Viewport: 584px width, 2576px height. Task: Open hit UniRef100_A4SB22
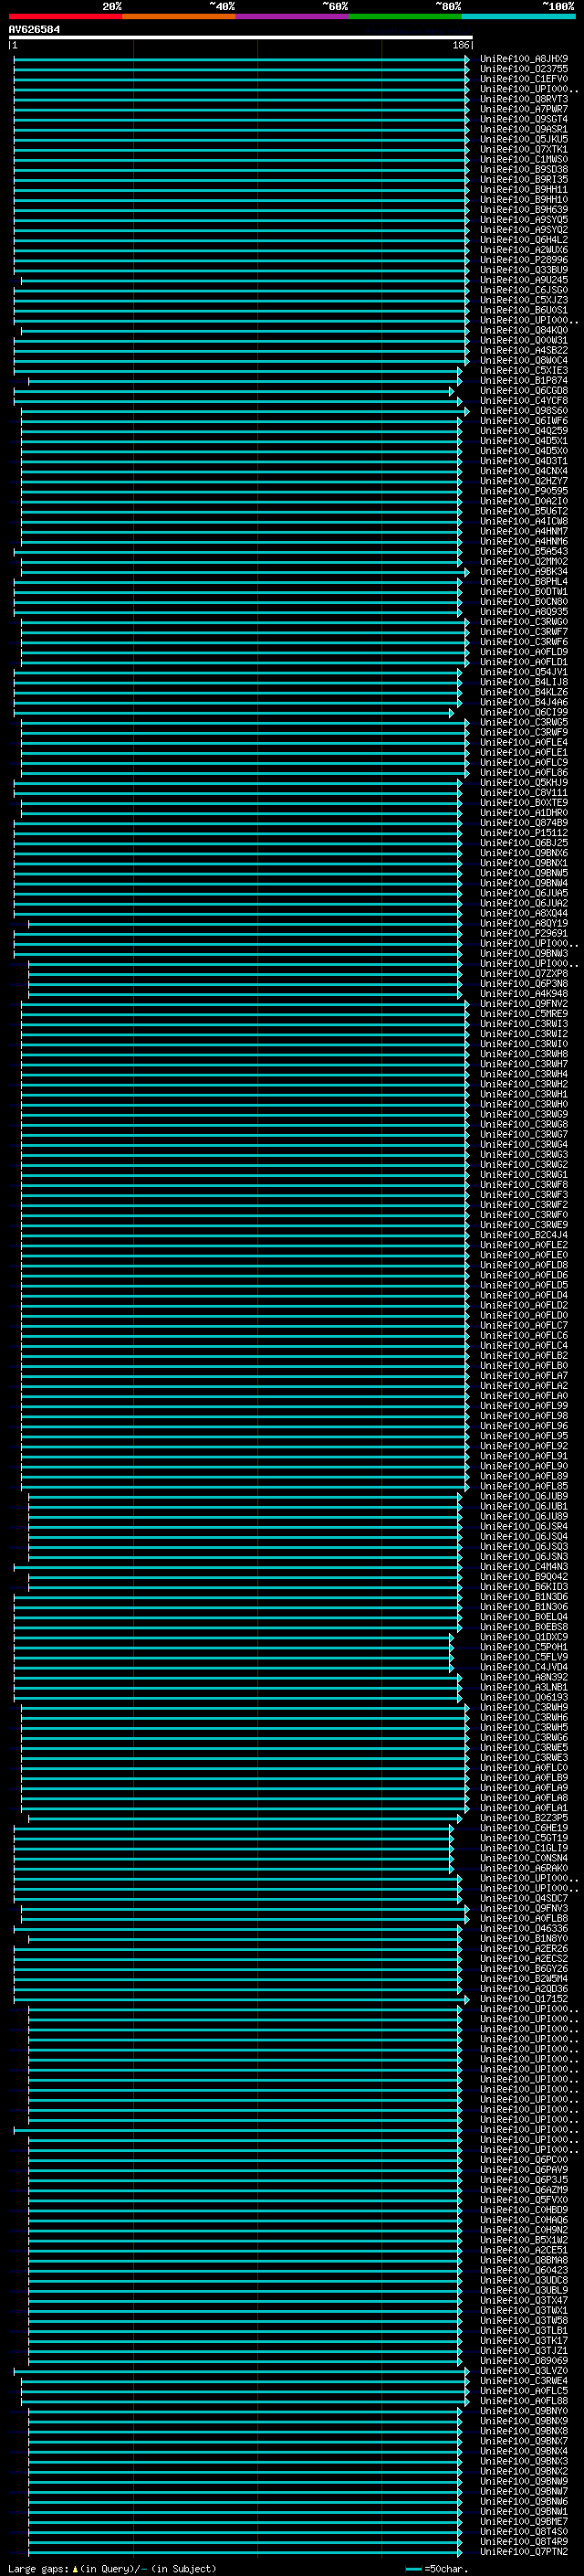pos(523,350)
